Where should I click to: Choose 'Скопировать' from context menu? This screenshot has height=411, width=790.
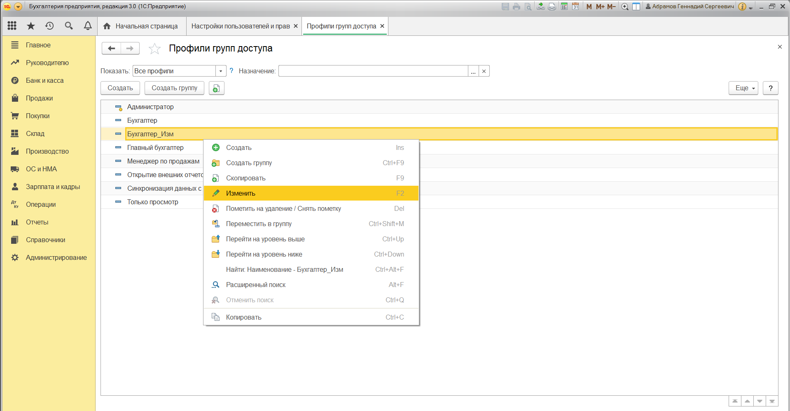245,178
